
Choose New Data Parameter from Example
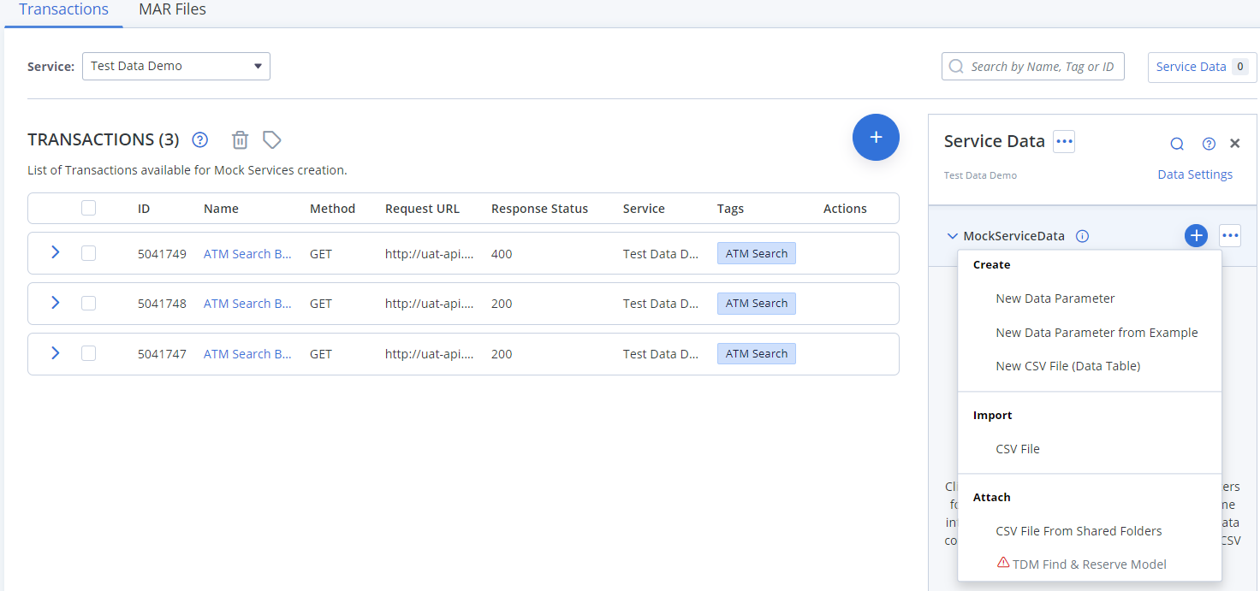(x=1097, y=333)
